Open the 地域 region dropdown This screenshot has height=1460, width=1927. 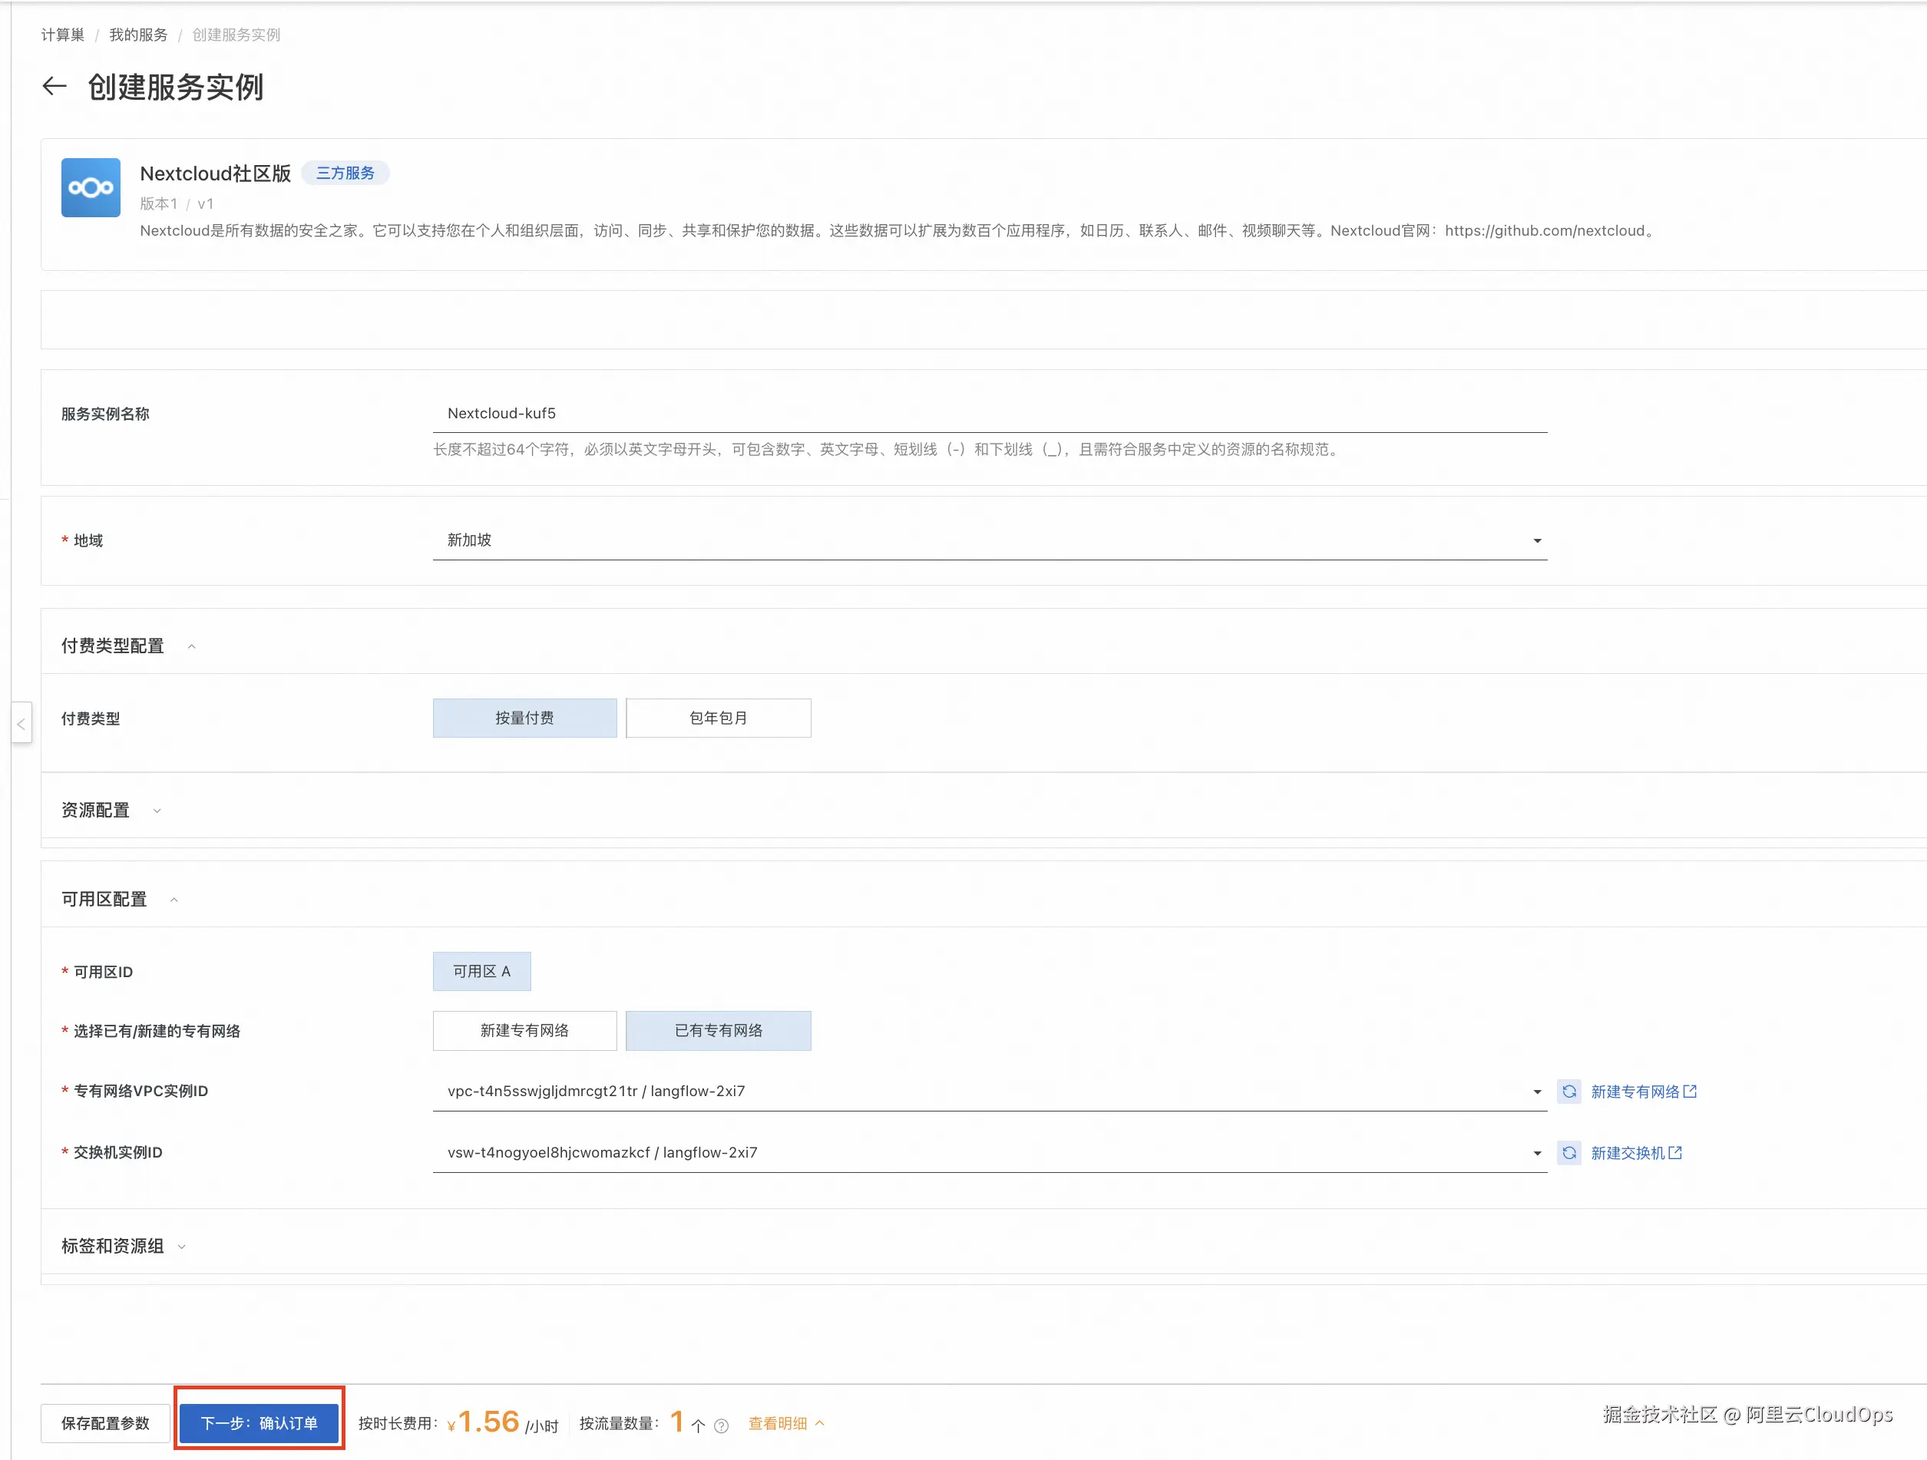point(989,540)
